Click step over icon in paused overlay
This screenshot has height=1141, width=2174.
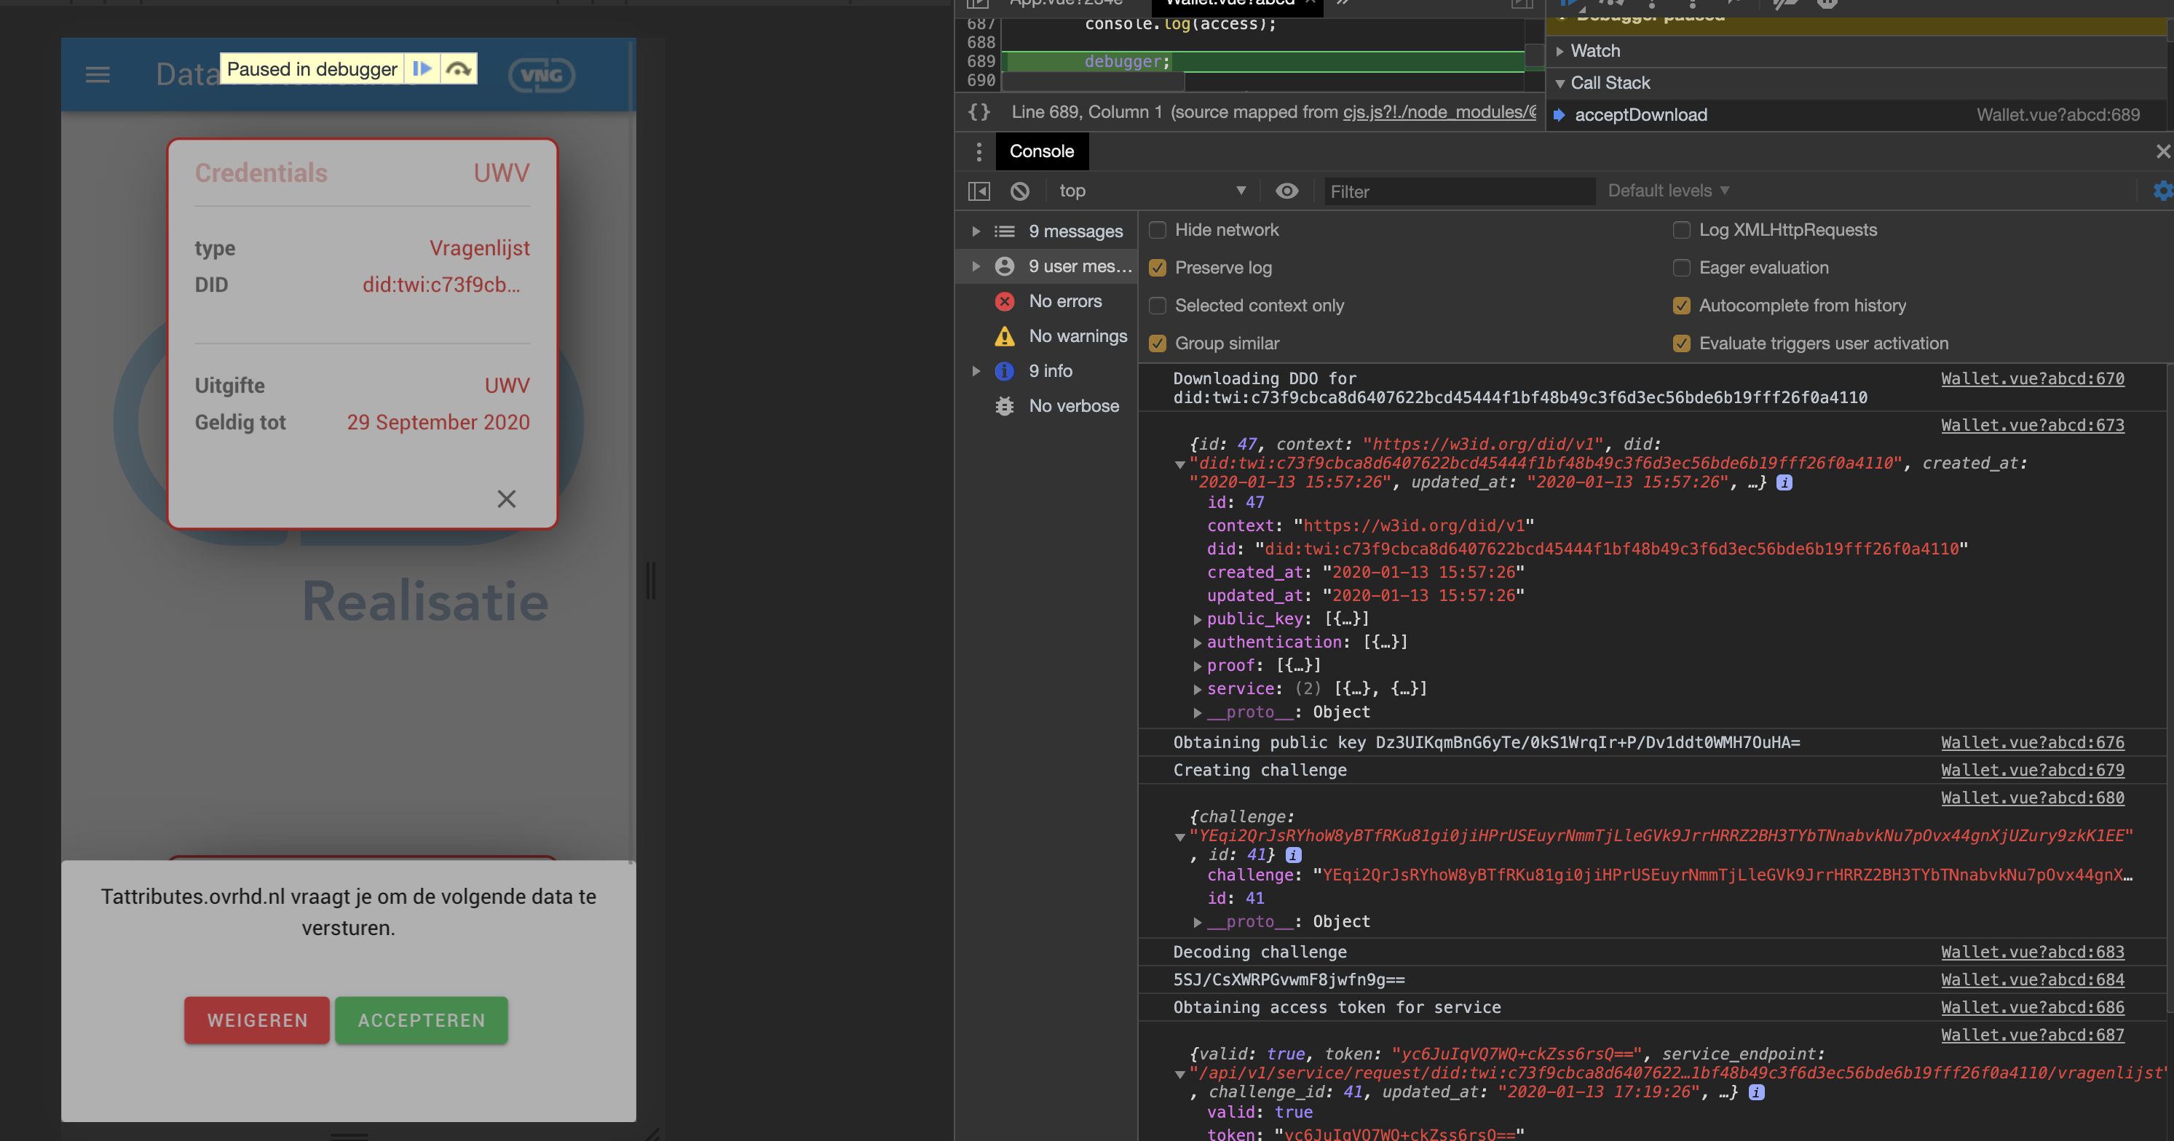coord(458,69)
